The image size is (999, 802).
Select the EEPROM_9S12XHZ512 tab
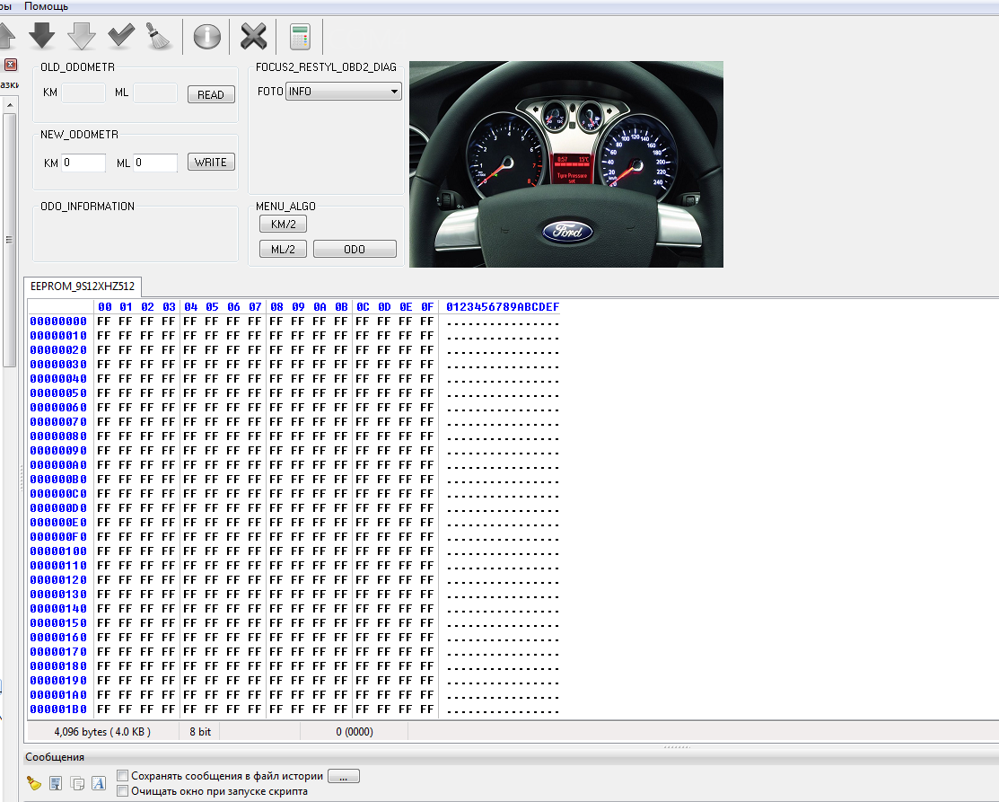click(x=83, y=286)
